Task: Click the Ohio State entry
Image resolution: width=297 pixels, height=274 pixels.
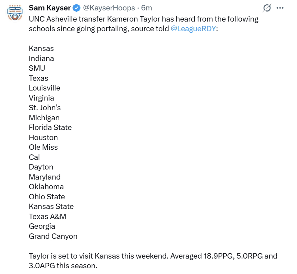Action: [x=47, y=197]
